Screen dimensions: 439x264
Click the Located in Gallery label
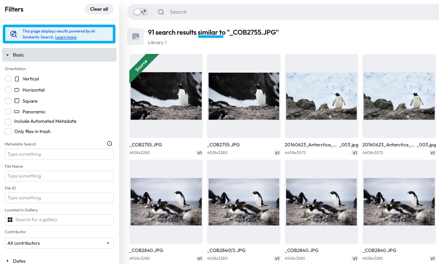point(21,210)
